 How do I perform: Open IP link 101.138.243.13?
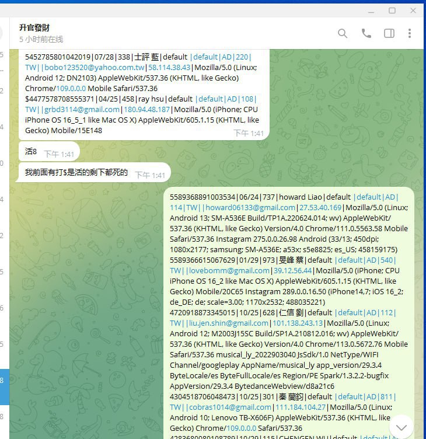click(x=298, y=323)
